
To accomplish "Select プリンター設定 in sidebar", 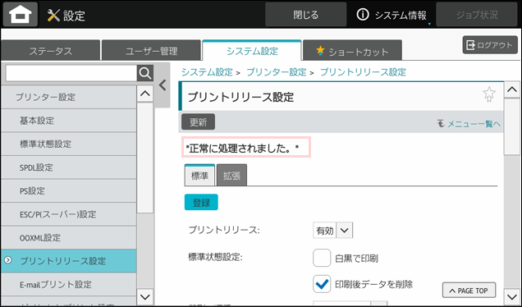I will pyautogui.click(x=69, y=97).
